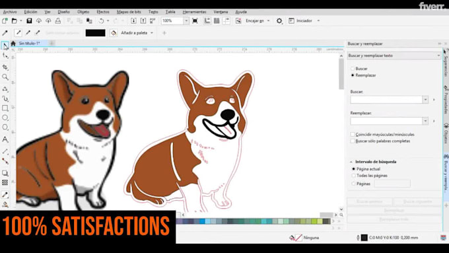Toggle the Show rulers icon

pyautogui.click(x=207, y=20)
